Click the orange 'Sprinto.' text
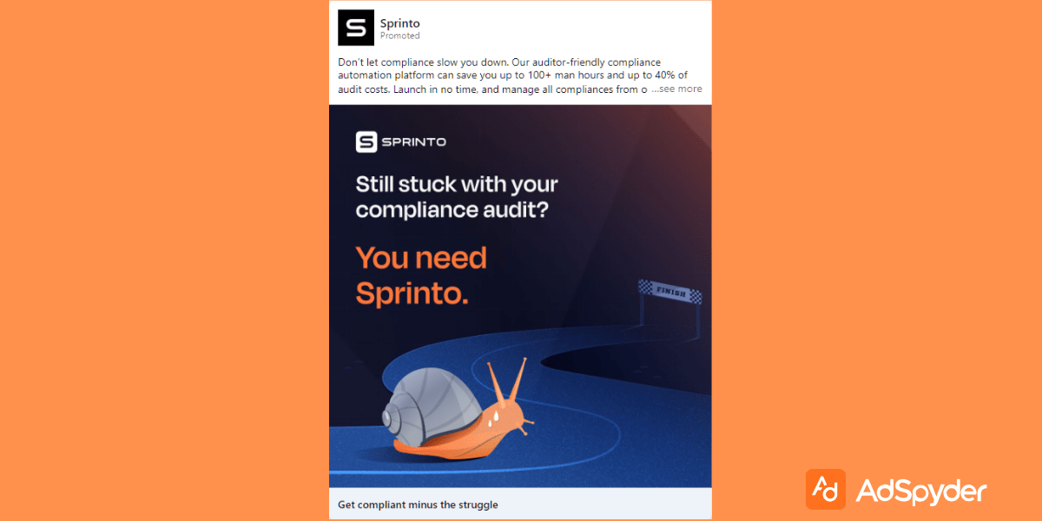Image resolution: width=1042 pixels, height=521 pixels. 412,293
